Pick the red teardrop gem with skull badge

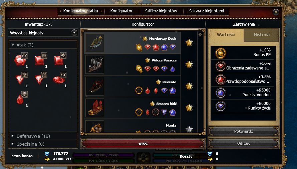click(20, 99)
